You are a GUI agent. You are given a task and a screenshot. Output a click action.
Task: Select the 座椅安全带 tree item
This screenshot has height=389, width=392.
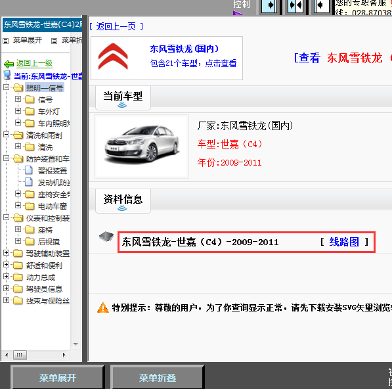pos(54,194)
